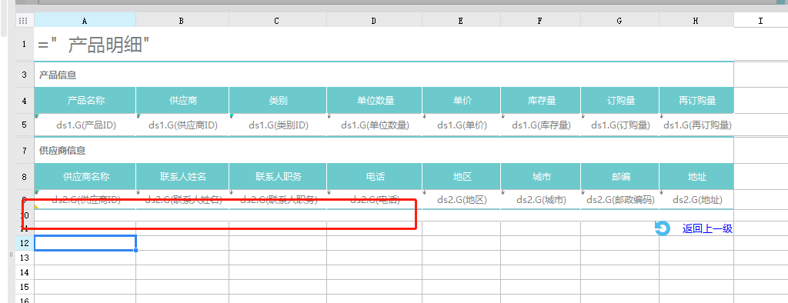
Task: Select cell ds1.G(库存量)
Action: point(541,125)
